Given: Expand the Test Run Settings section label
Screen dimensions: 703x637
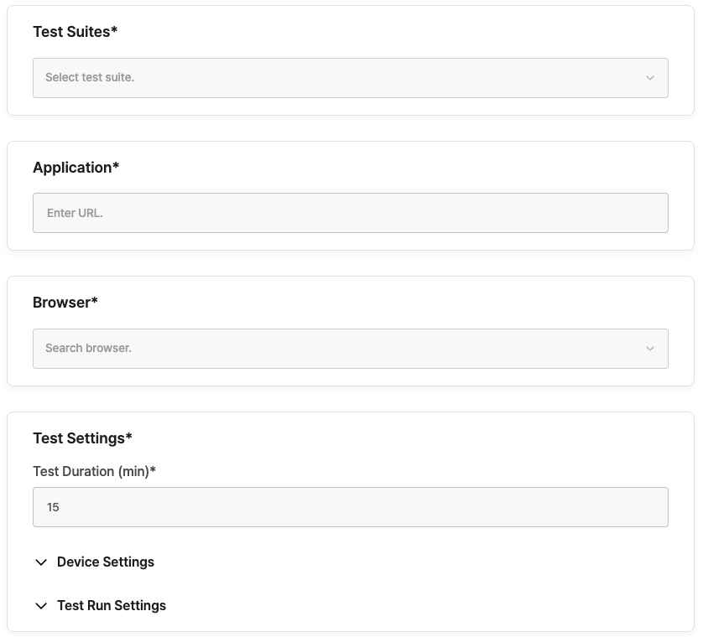Looking at the screenshot, I should tap(112, 605).
